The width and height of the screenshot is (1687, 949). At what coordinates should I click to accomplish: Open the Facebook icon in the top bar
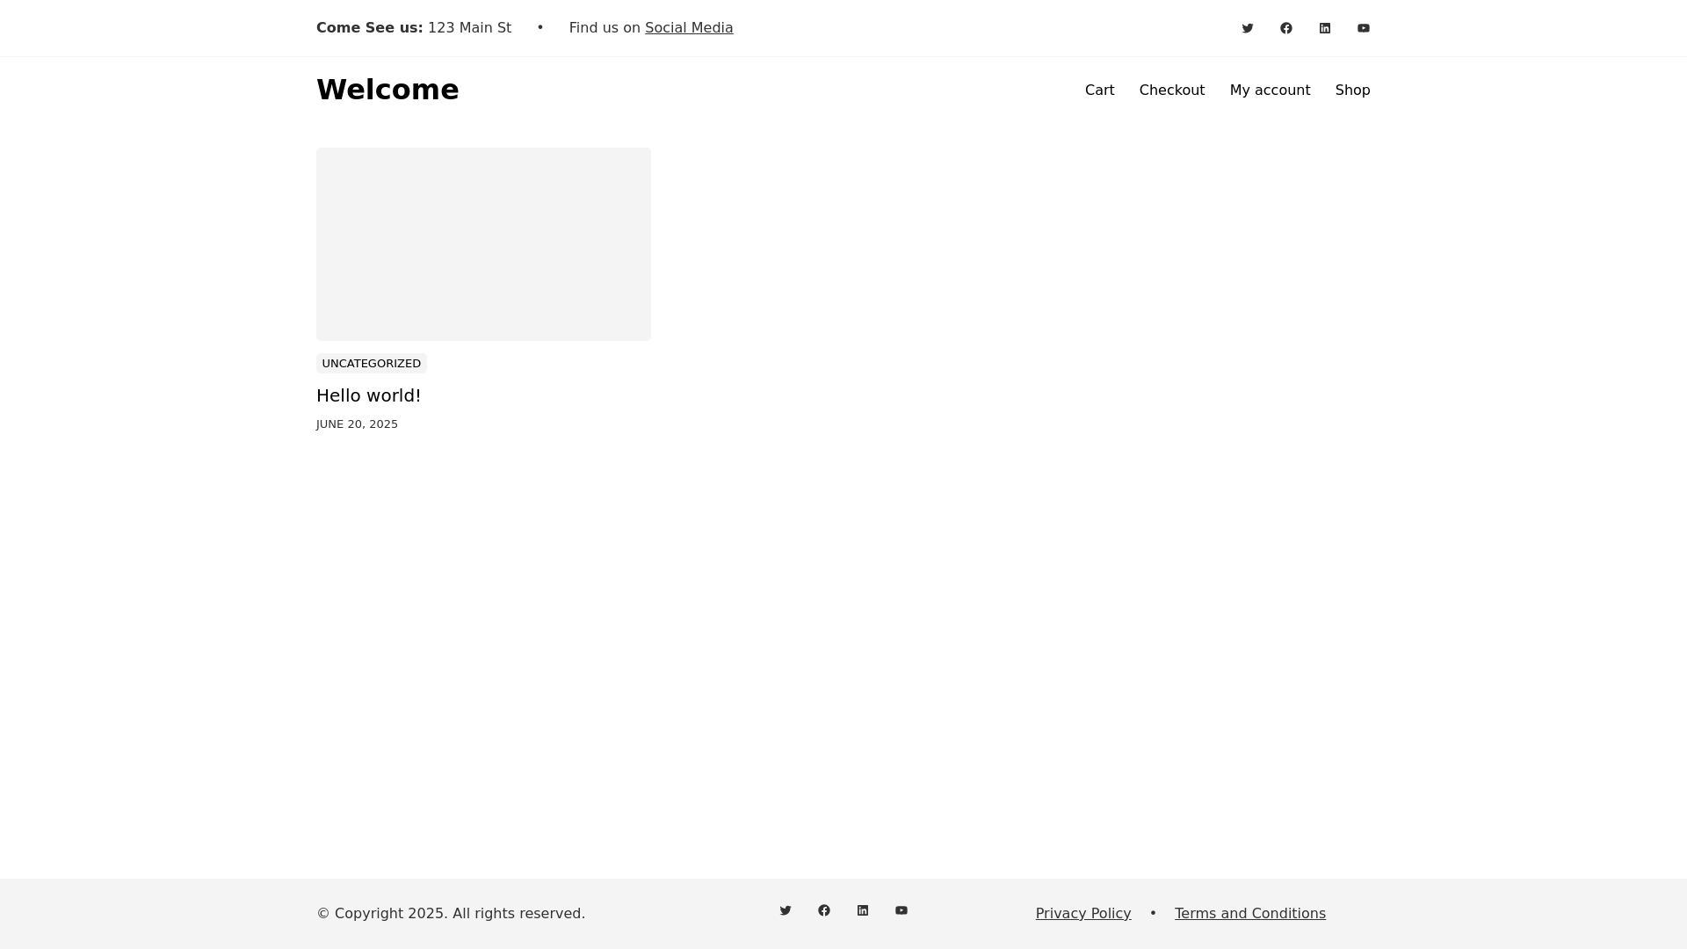coord(1286,28)
